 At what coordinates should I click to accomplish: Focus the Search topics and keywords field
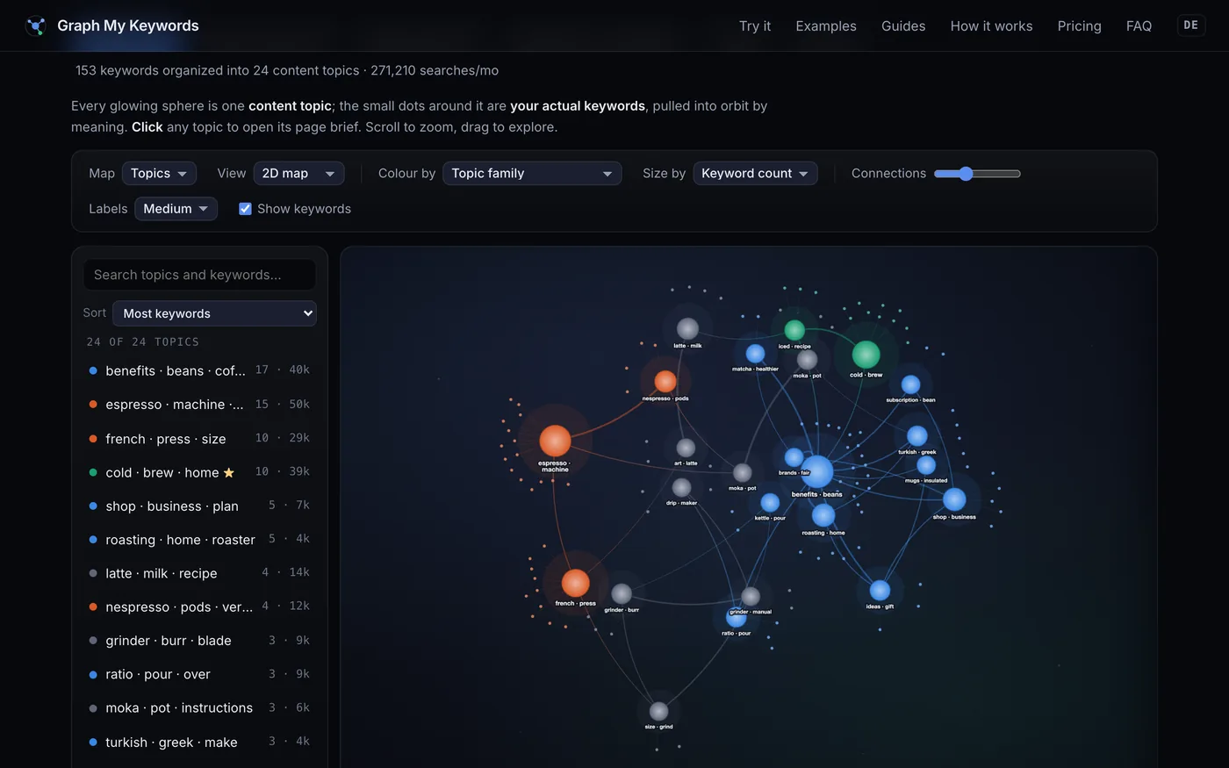pos(199,275)
